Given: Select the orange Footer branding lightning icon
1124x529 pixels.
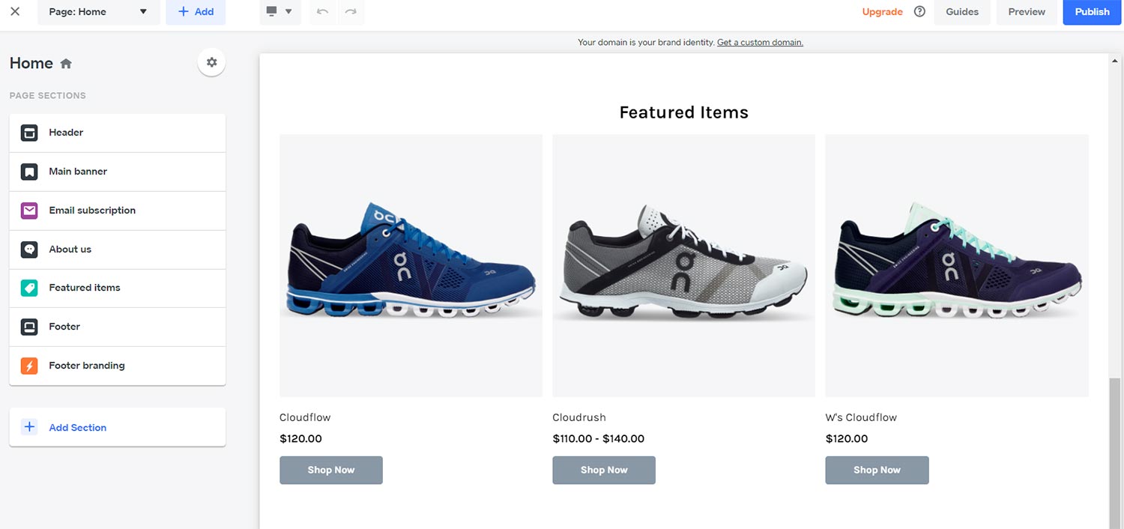Looking at the screenshot, I should click(28, 366).
